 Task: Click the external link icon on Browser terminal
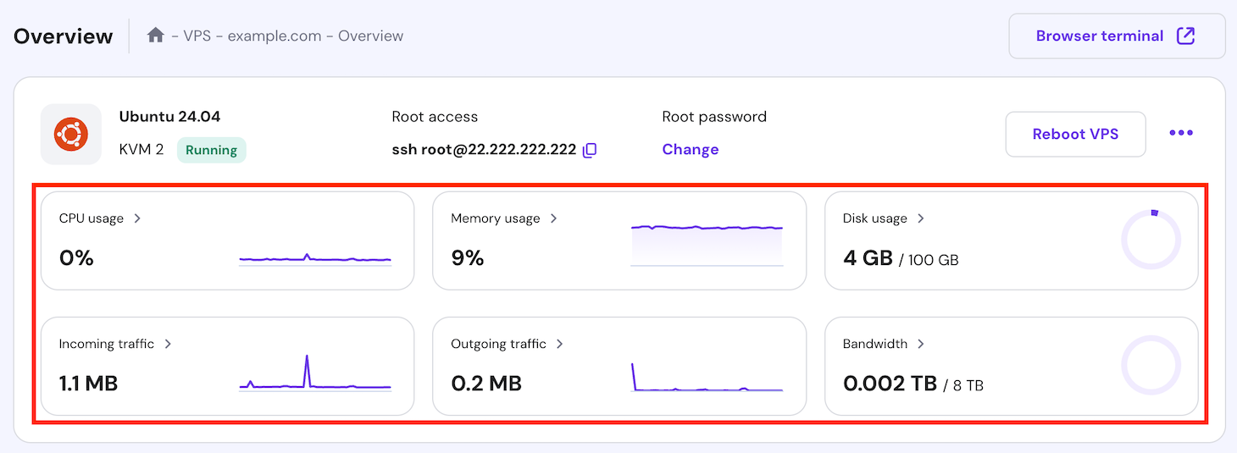click(x=1186, y=36)
